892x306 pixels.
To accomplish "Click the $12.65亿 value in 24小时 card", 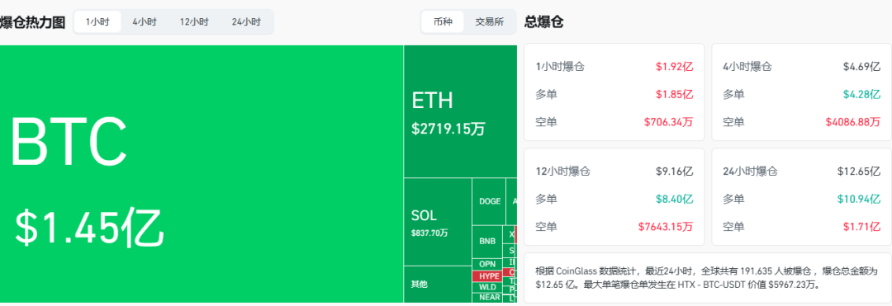I will [x=859, y=172].
